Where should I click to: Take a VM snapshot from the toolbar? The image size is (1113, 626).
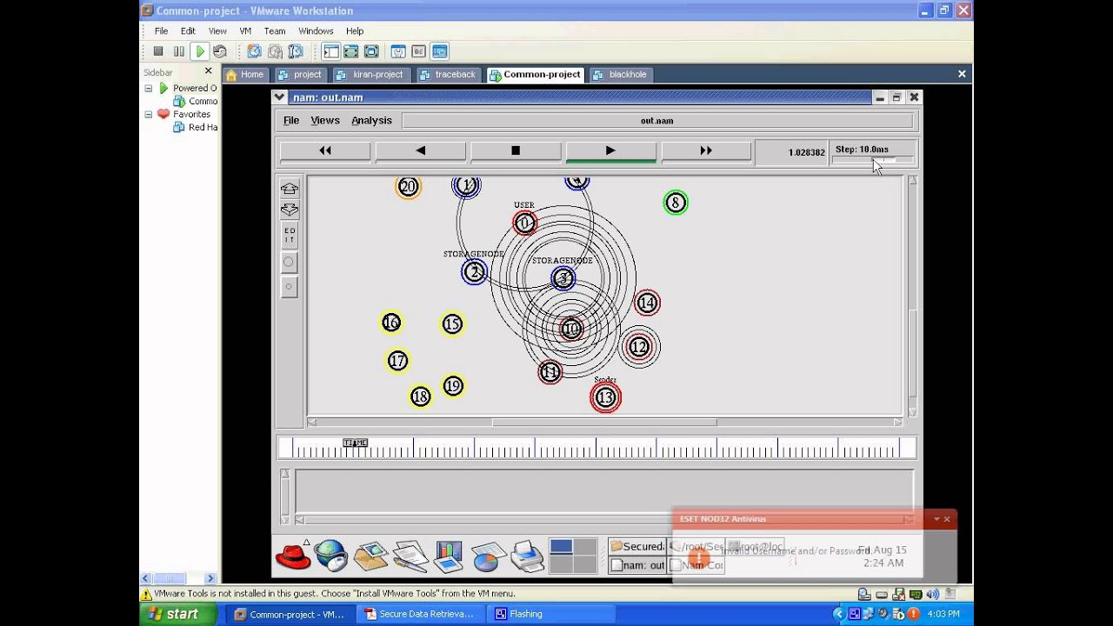[254, 51]
